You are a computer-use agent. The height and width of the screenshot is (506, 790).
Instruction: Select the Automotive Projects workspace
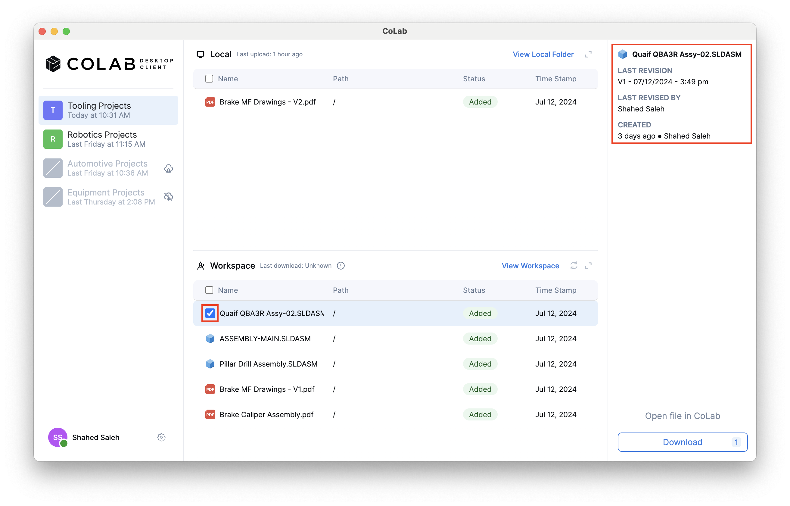[108, 168]
